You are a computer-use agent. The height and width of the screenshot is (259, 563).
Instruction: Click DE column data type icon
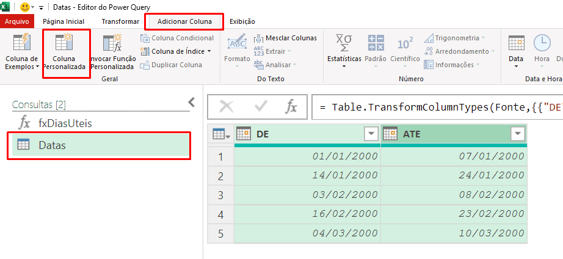point(244,134)
